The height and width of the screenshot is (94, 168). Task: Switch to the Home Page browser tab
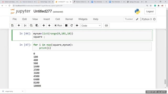(45, 2)
